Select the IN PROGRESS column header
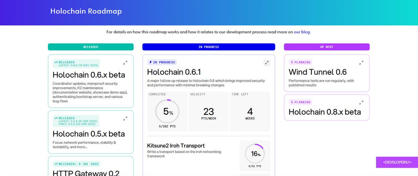The height and width of the screenshot is (176, 418). [x=209, y=47]
